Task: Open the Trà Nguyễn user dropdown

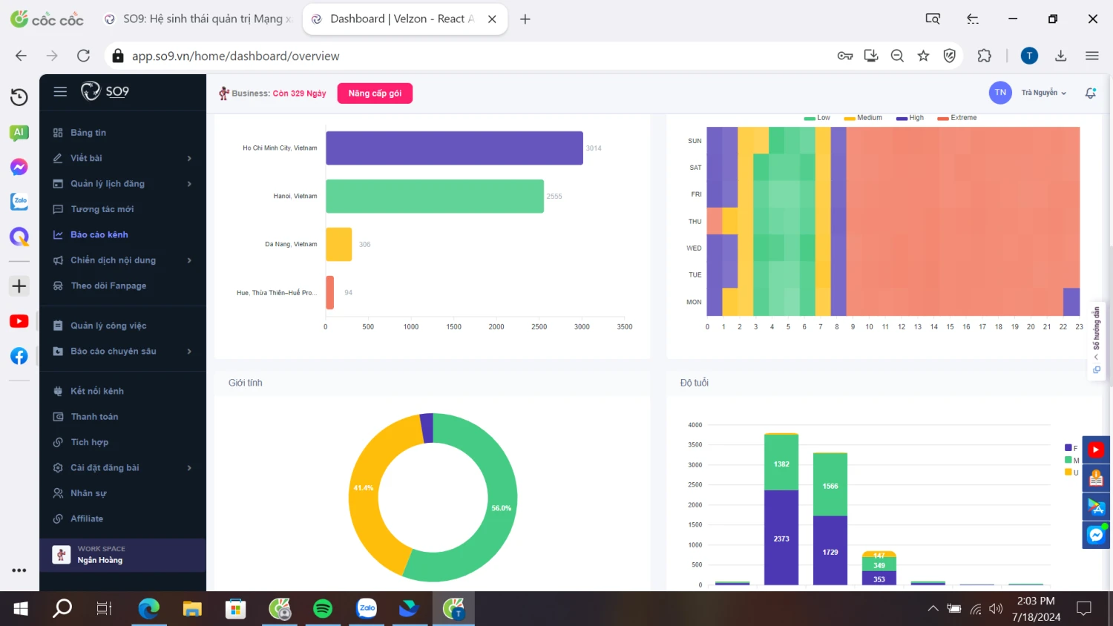Action: click(x=1043, y=93)
